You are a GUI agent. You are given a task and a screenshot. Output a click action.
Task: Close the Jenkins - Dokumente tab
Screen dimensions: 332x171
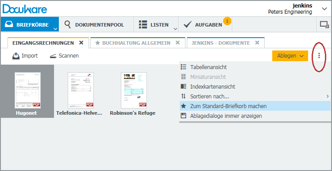[x=257, y=43]
